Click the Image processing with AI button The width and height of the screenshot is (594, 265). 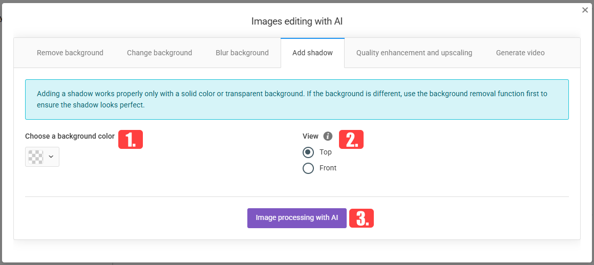click(297, 218)
